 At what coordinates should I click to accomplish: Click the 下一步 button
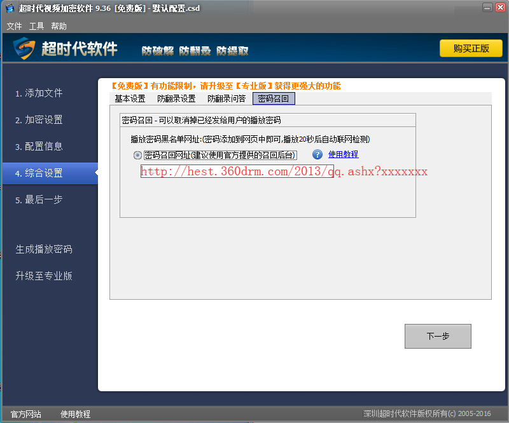pyautogui.click(x=438, y=336)
